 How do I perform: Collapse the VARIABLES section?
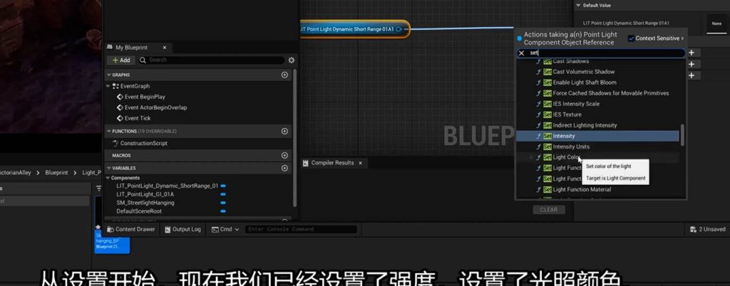click(109, 168)
